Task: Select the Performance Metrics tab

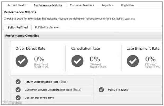Action: coord(48,5)
